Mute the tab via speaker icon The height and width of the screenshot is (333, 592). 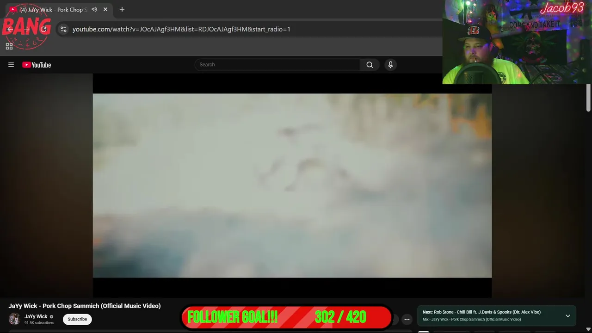tap(94, 9)
